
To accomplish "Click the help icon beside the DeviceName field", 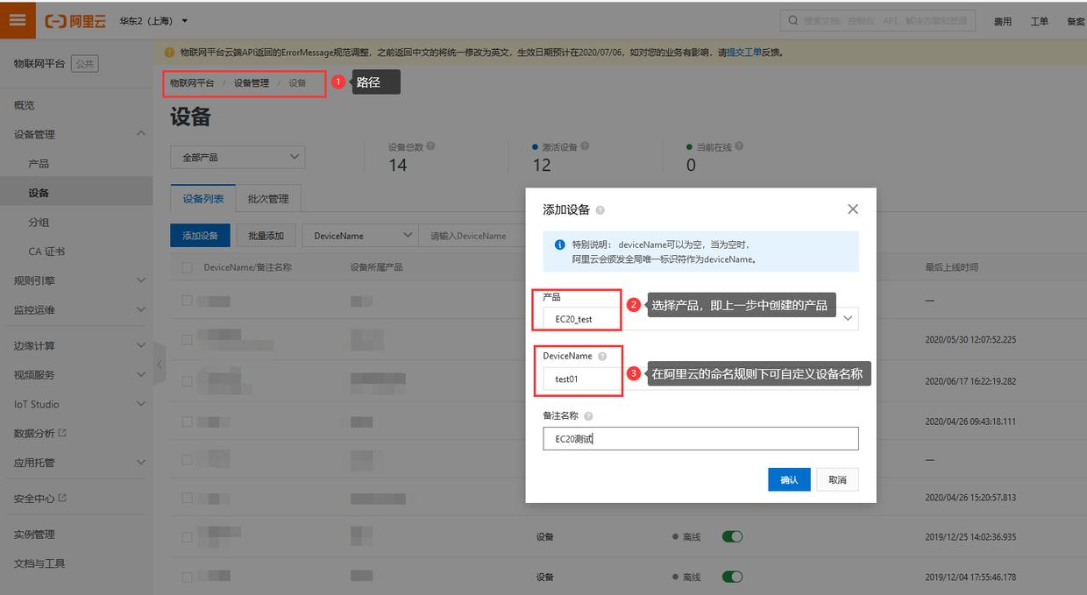I will click(x=604, y=355).
